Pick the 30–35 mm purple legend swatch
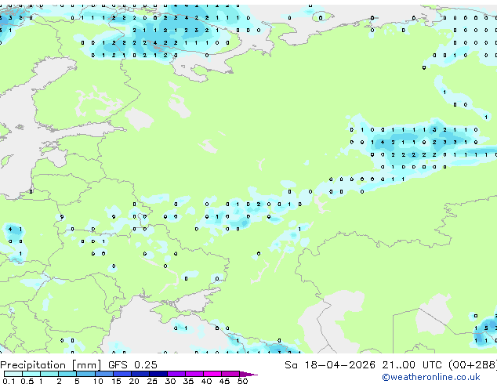This screenshot has height=384, width=497. 176,374
